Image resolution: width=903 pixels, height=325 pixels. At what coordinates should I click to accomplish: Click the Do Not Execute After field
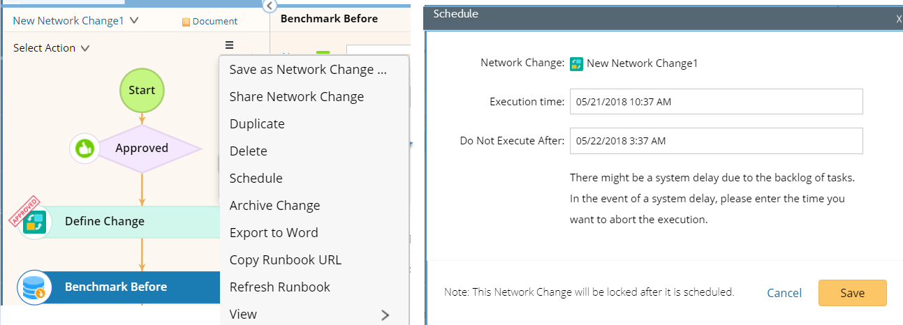click(x=716, y=141)
